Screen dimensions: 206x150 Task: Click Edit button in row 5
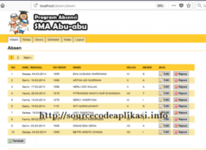(164, 100)
